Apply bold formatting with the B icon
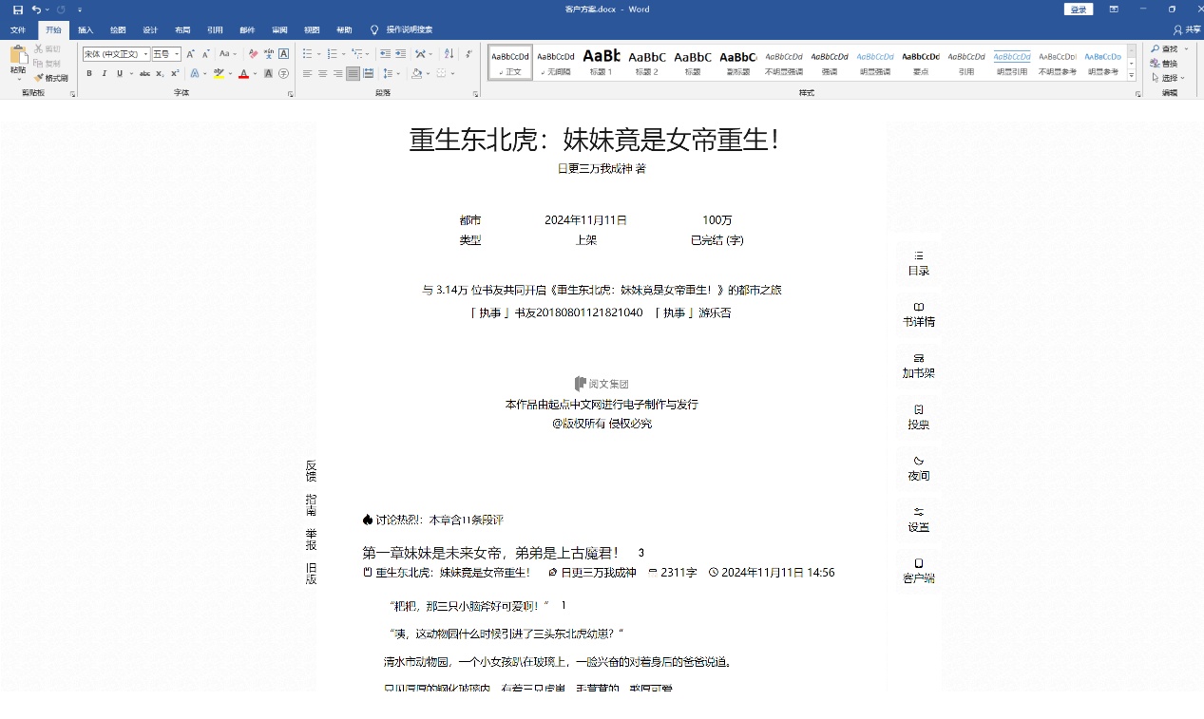 click(89, 73)
